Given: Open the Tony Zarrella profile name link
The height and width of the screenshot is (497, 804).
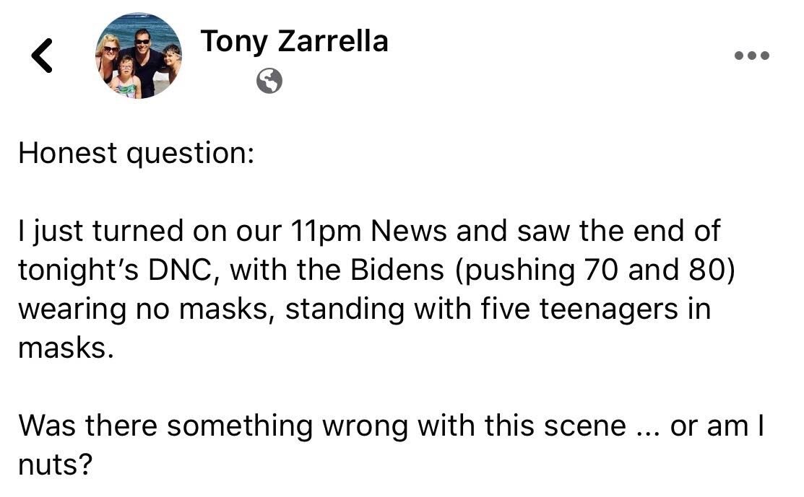Looking at the screenshot, I should 294,41.
